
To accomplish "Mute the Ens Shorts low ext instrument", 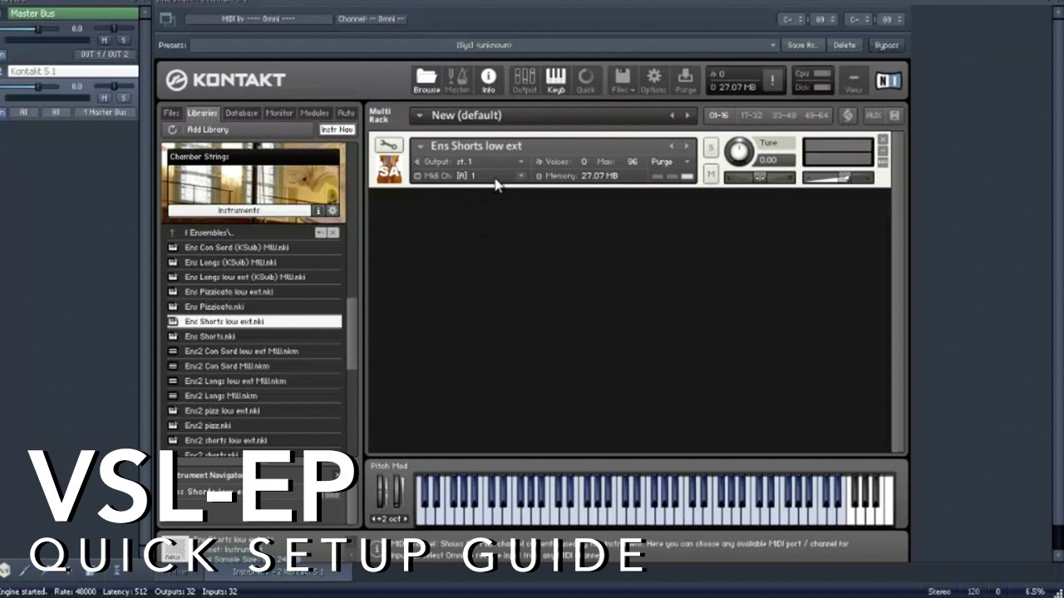I will click(x=711, y=174).
